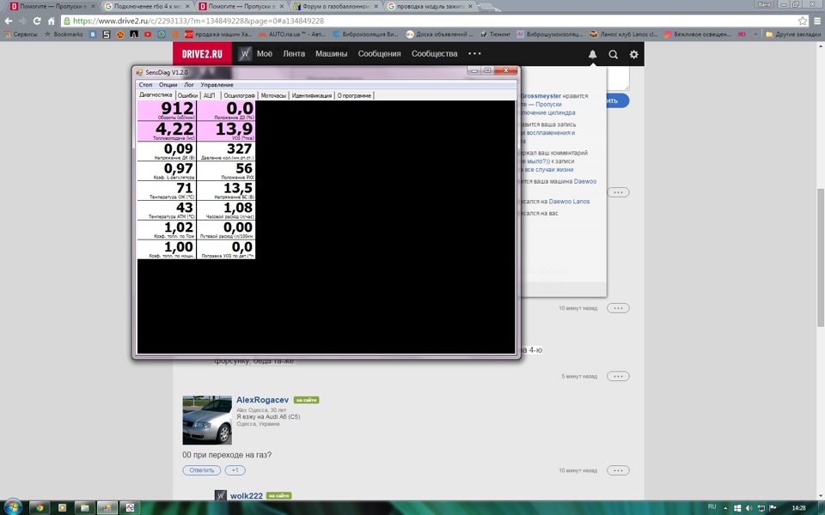This screenshot has width=825, height=515.
Task: Open the Bookmarks folder in bookmarks bar
Action: [64, 34]
